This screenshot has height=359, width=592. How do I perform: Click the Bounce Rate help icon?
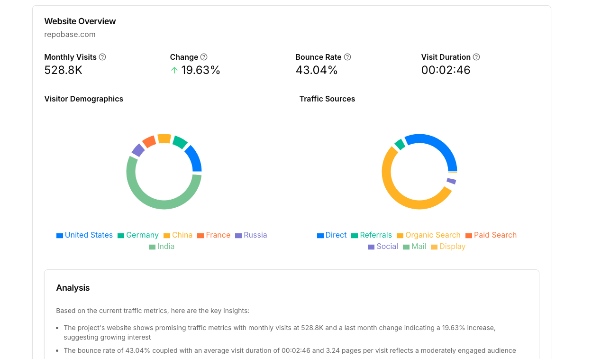[x=347, y=57]
